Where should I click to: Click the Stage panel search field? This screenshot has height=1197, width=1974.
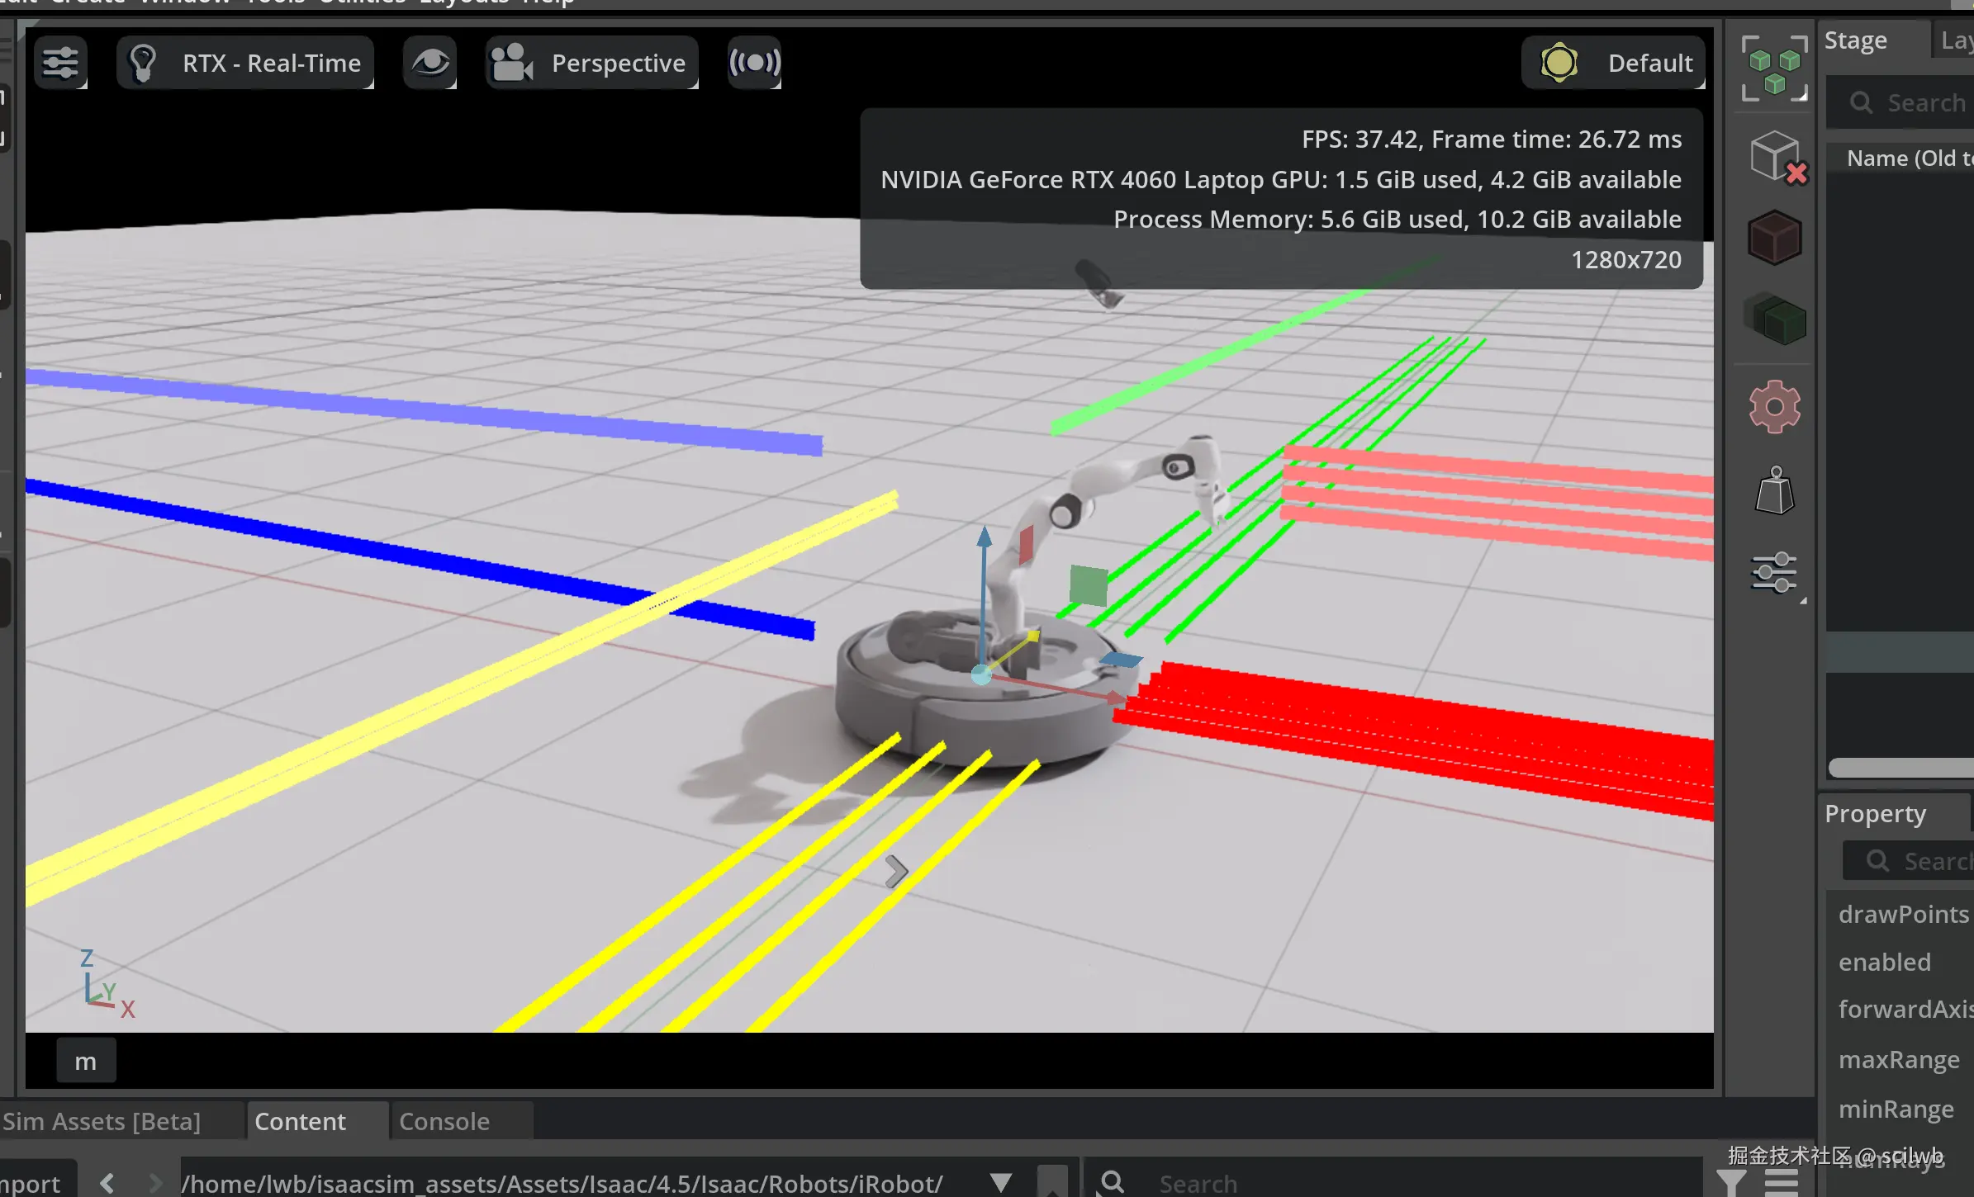(x=1916, y=103)
